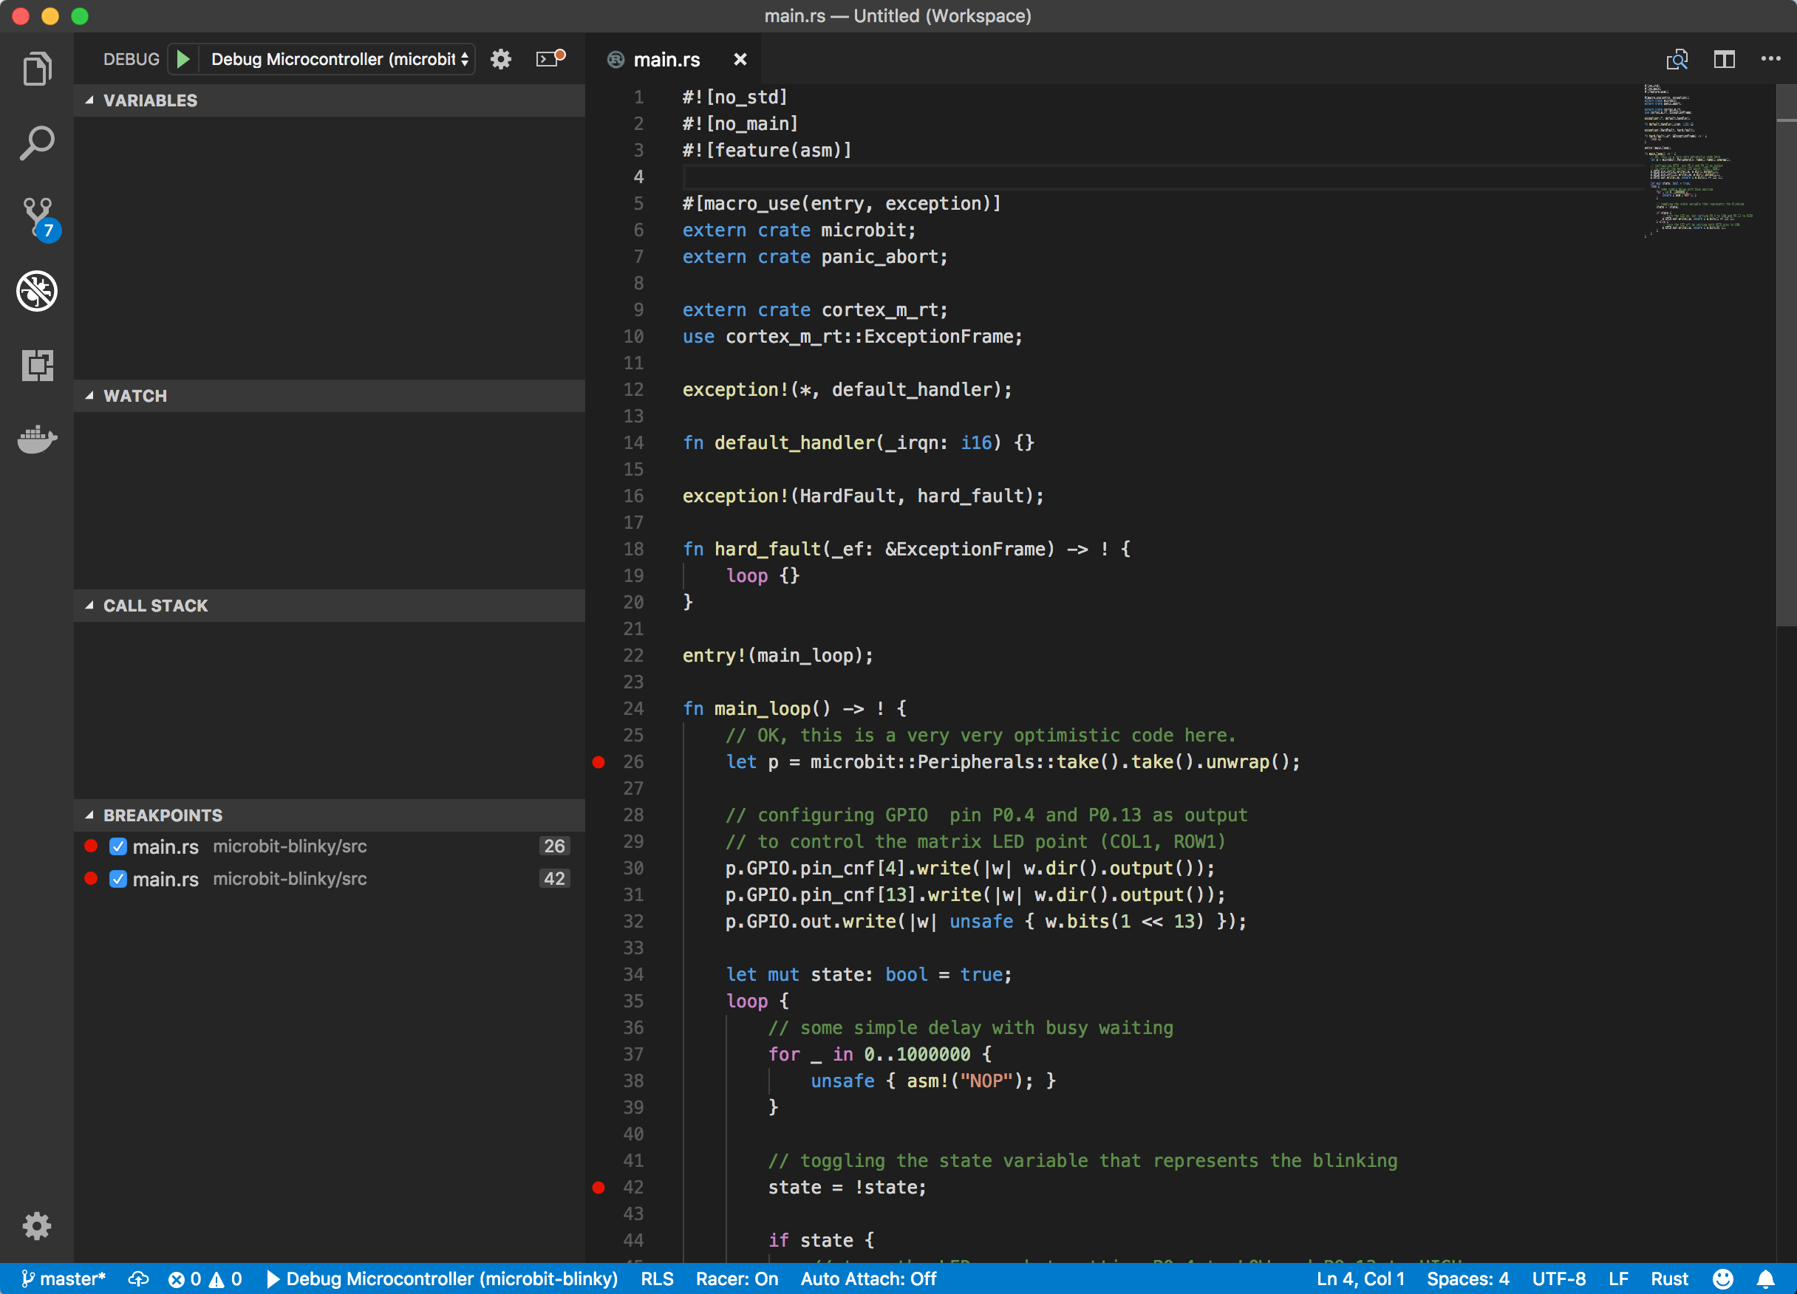Click RLS status bar item
Viewport: 1797px width, 1294px height.
pyautogui.click(x=657, y=1279)
